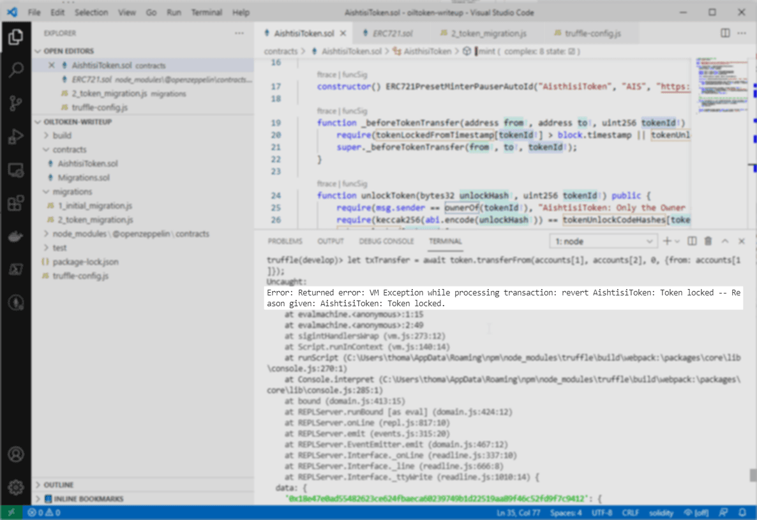This screenshot has width=757, height=520.
Task: Split the terminal panel
Action: [692, 241]
